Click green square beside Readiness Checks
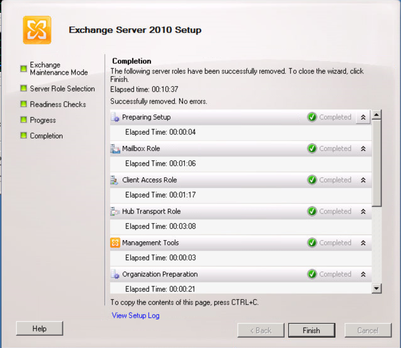401x348 pixels. (x=23, y=104)
